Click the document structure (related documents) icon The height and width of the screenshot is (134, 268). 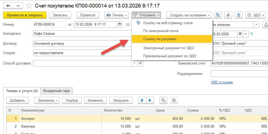(218, 15)
